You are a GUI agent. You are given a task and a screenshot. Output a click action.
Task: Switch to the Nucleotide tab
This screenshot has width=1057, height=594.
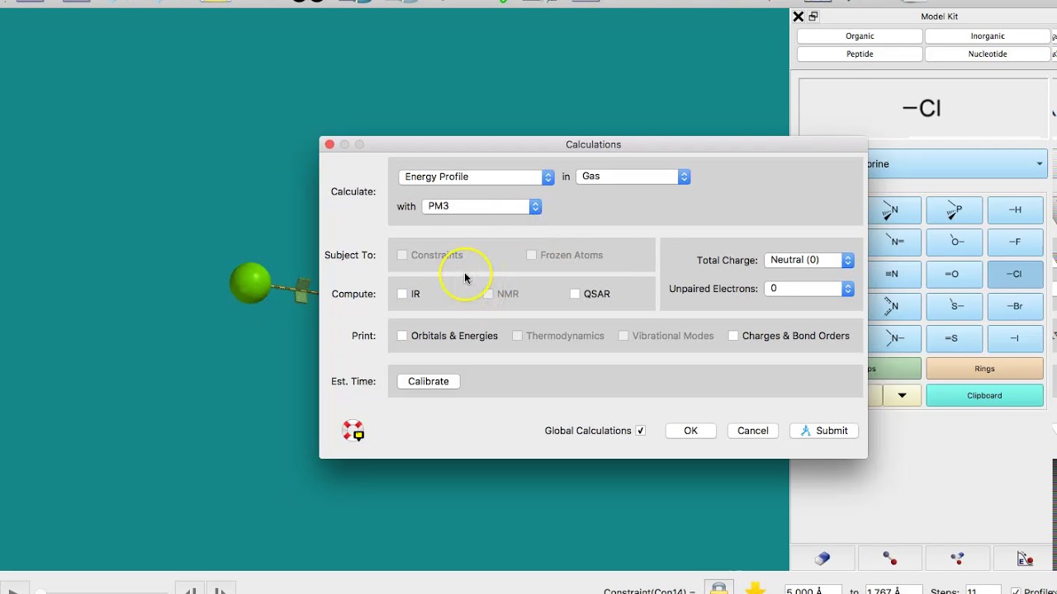tap(988, 54)
